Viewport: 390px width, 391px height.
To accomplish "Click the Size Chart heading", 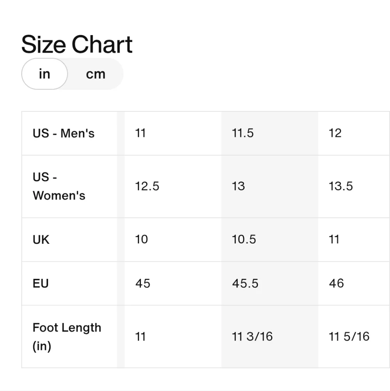I will pyautogui.click(x=77, y=45).
